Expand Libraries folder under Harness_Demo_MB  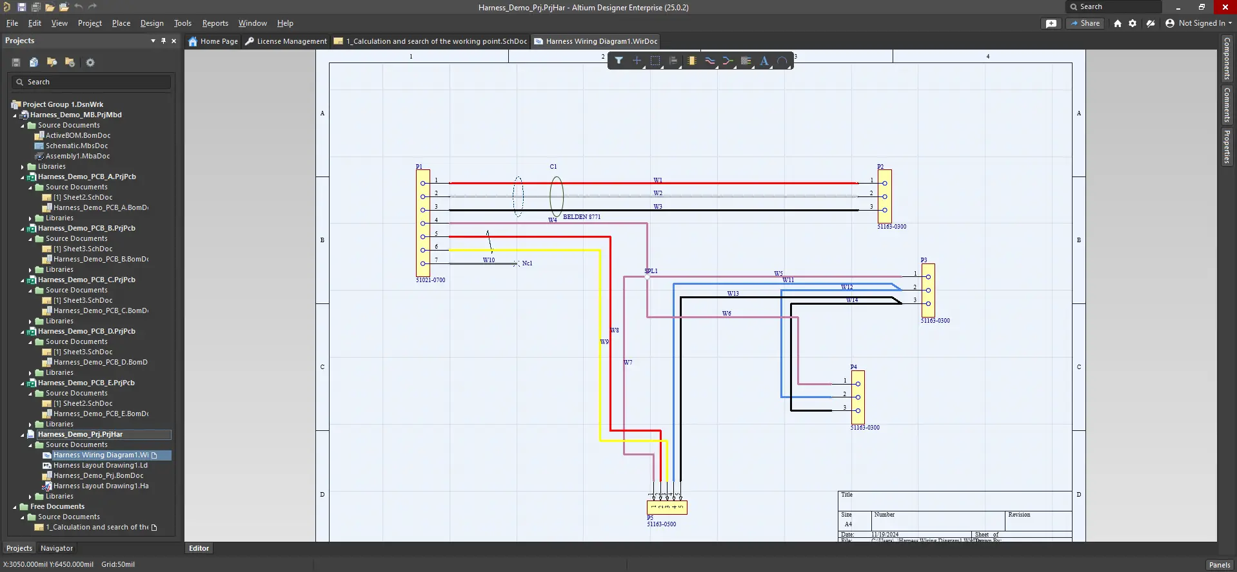tap(23, 167)
